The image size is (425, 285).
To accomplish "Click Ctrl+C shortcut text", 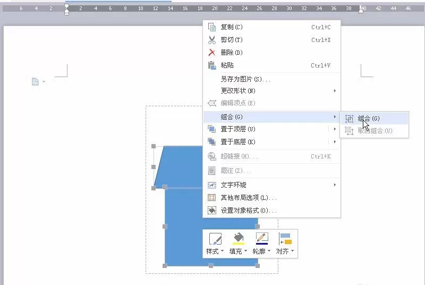I will (x=321, y=27).
